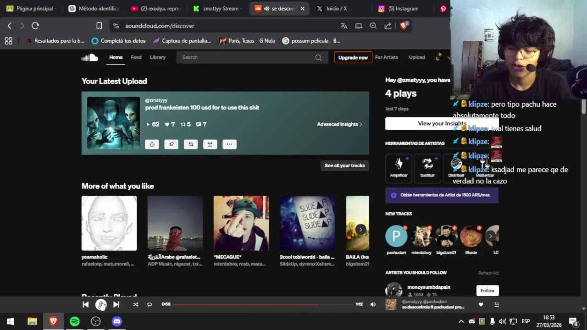Reload the browser page

[35, 26]
